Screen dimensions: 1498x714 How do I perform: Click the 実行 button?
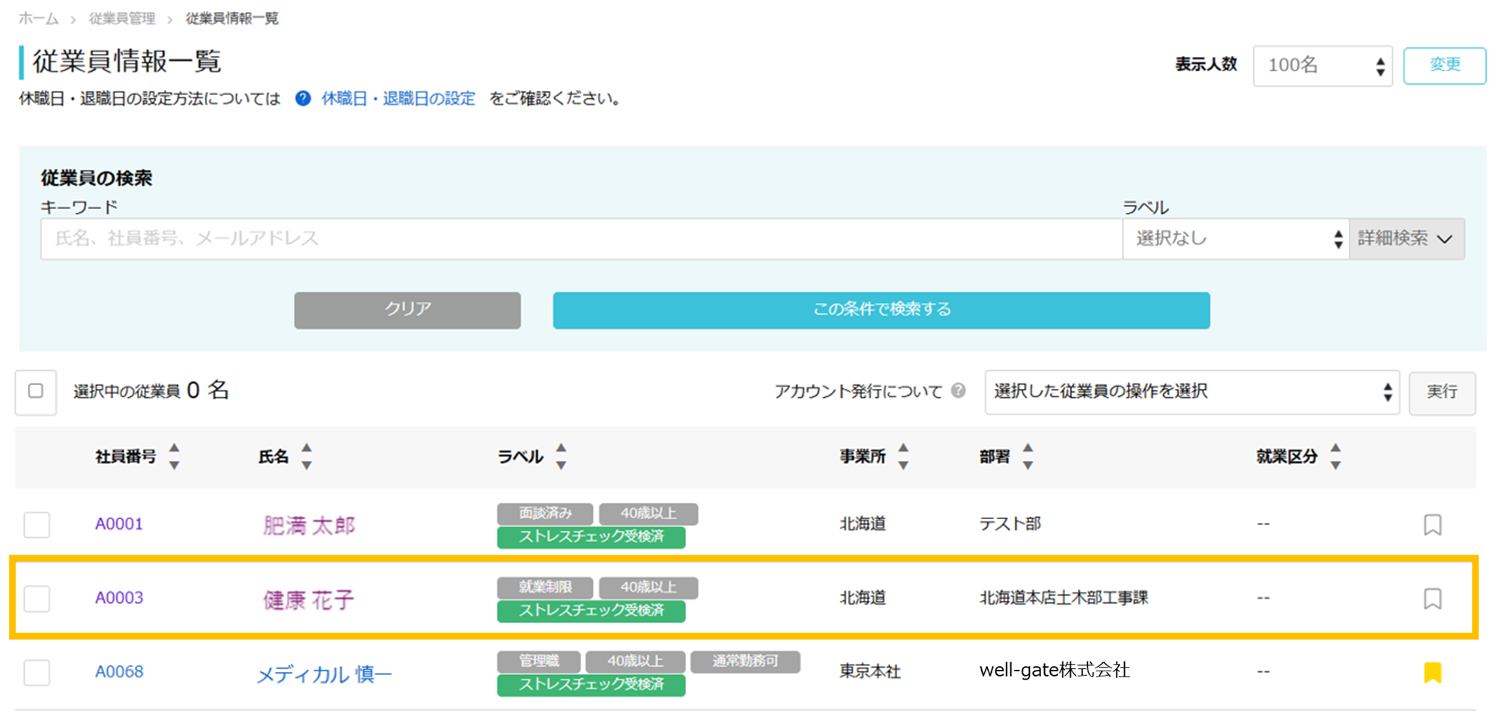(x=1442, y=393)
